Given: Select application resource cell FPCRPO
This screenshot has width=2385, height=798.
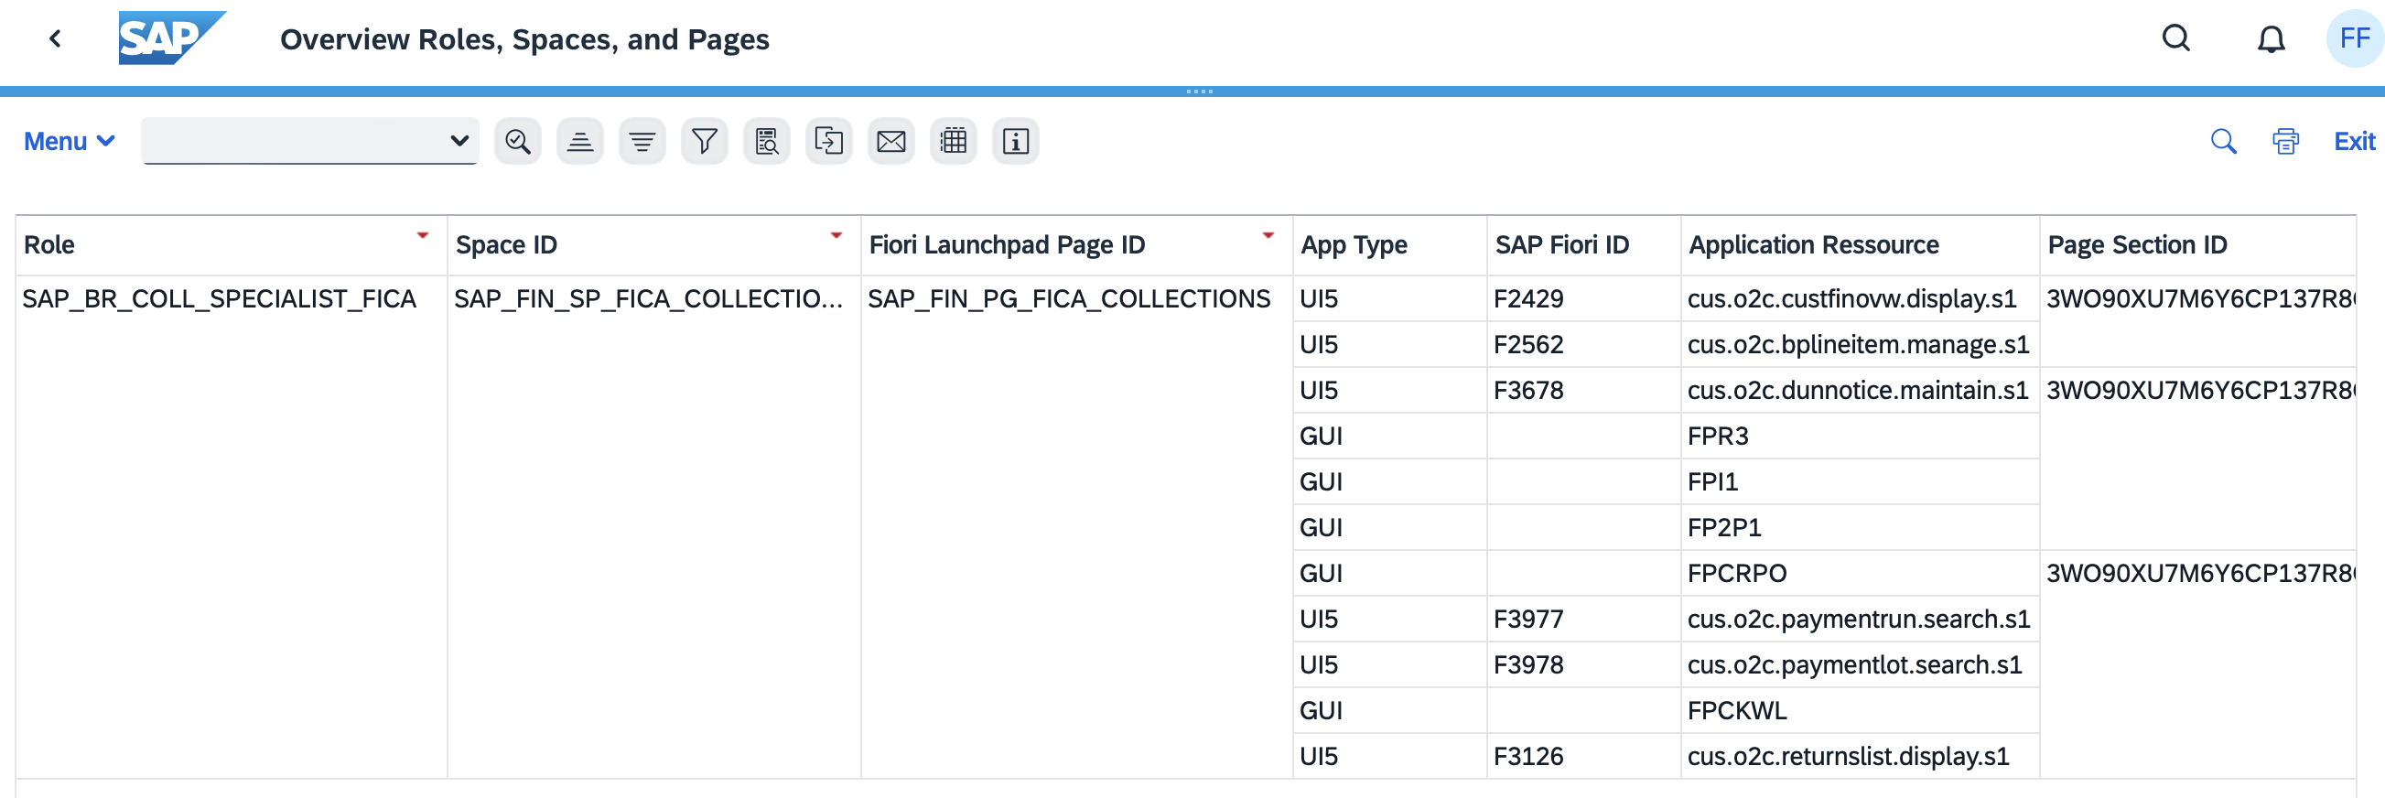Looking at the screenshot, I should (1859, 573).
